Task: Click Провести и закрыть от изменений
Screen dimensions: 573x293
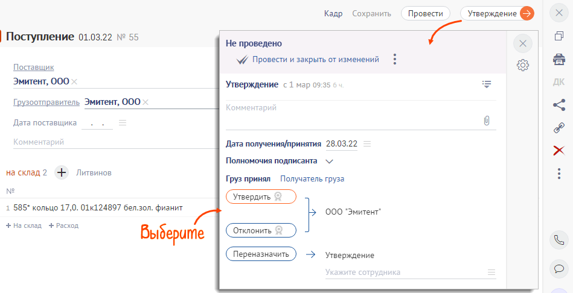Action: pos(315,60)
